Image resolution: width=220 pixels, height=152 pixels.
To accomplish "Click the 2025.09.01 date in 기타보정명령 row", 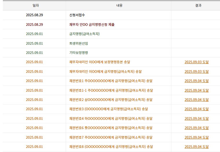I will point(34,53).
